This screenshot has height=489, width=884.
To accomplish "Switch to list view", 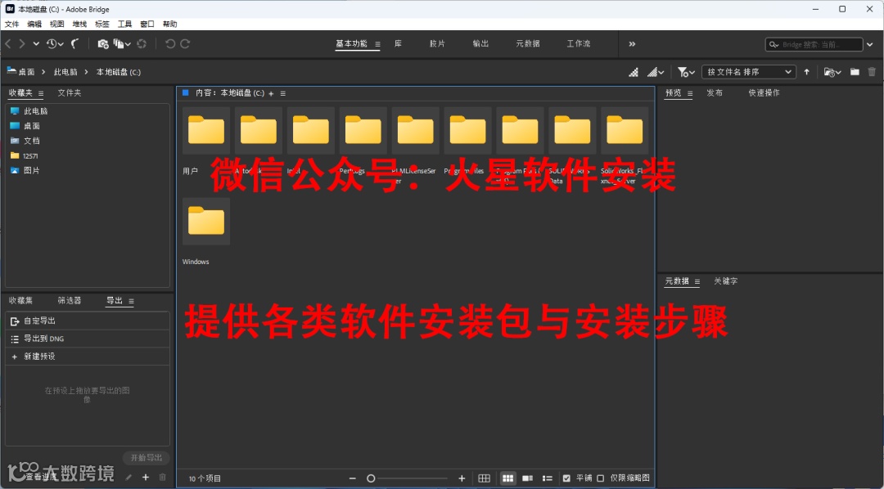I will (547, 478).
